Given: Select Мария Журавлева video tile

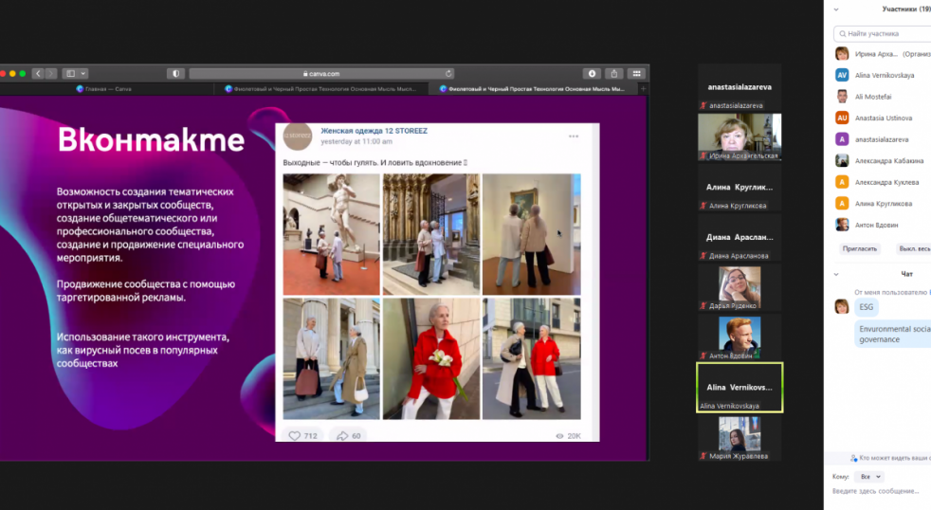Looking at the screenshot, I should point(739,438).
